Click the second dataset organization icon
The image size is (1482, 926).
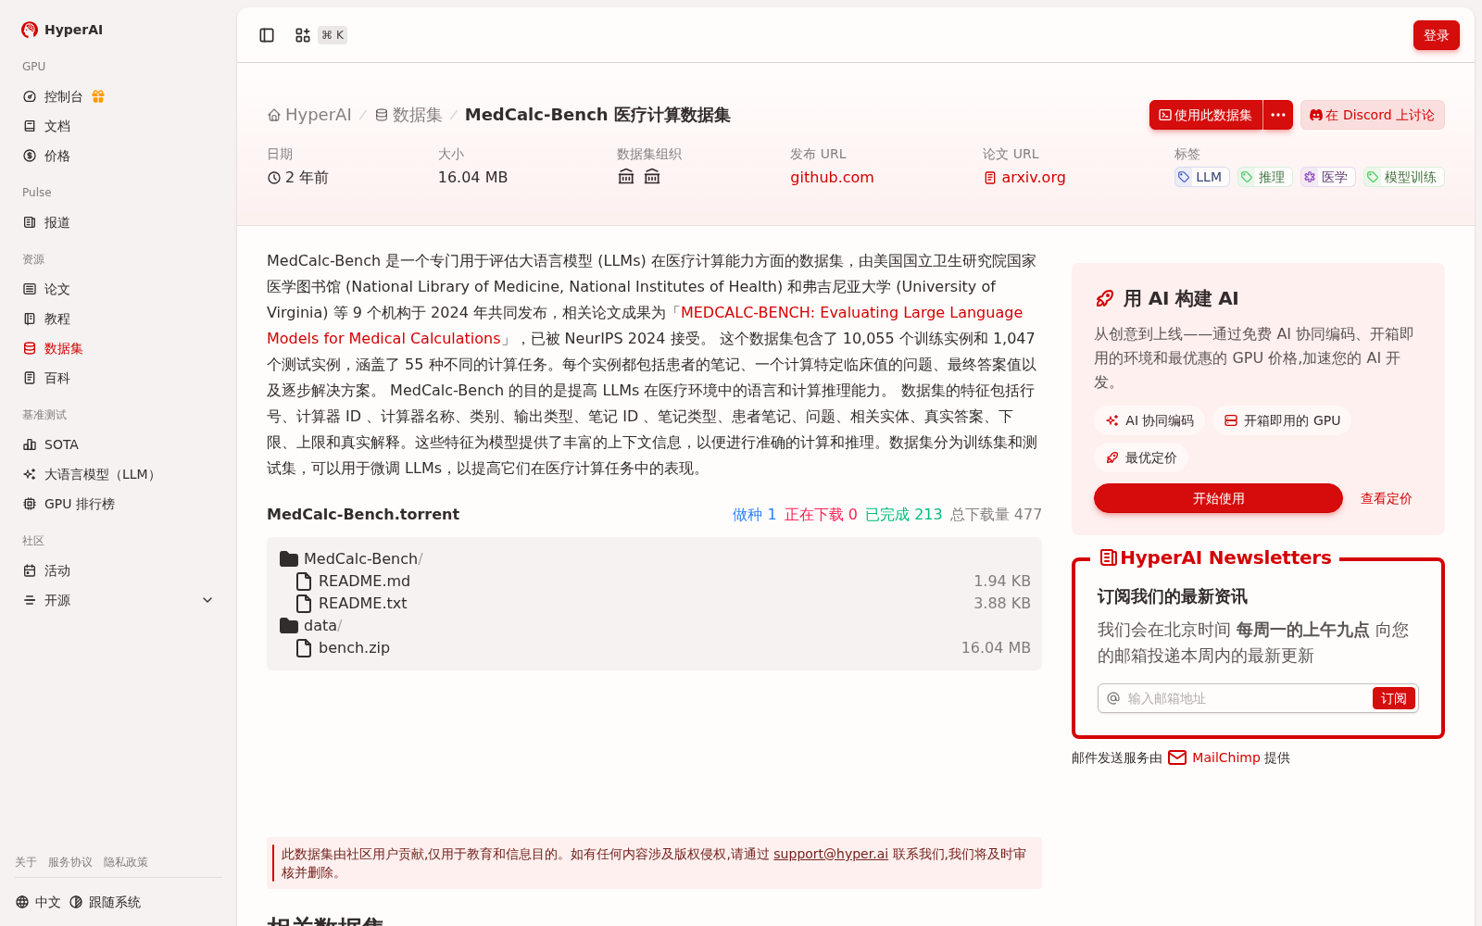click(x=652, y=177)
